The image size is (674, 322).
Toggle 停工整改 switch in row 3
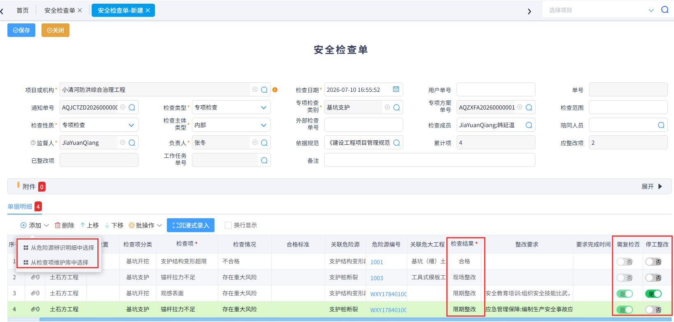pos(653,294)
